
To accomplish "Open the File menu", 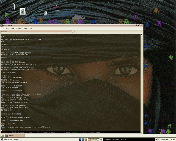I will point(3,28).
